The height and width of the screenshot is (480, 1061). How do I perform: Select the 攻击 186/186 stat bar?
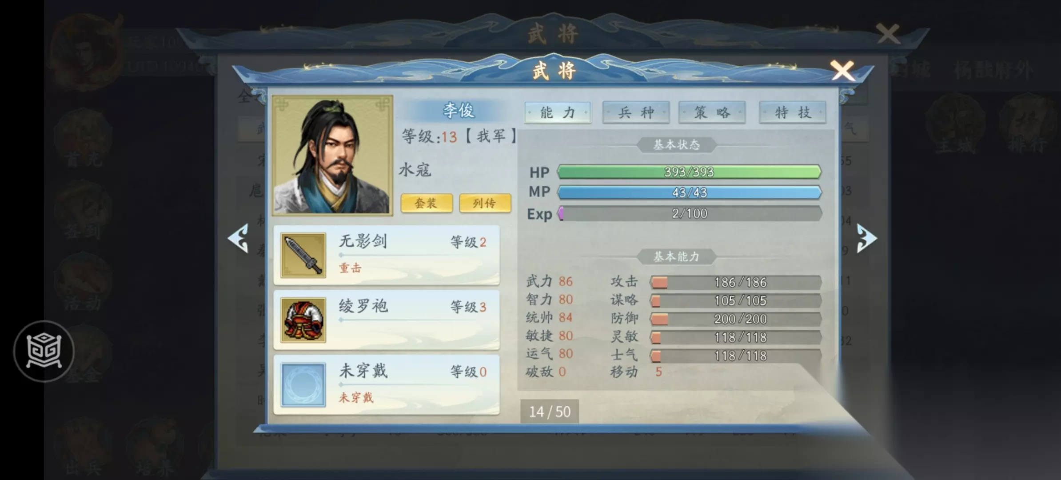[735, 282]
